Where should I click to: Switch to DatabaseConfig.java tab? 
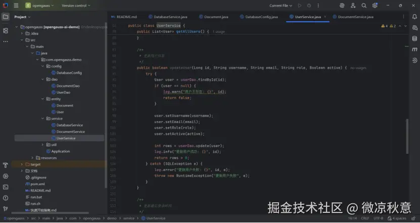(259, 17)
